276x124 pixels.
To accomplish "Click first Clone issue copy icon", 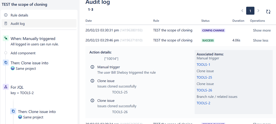I will click(x=6, y=63).
